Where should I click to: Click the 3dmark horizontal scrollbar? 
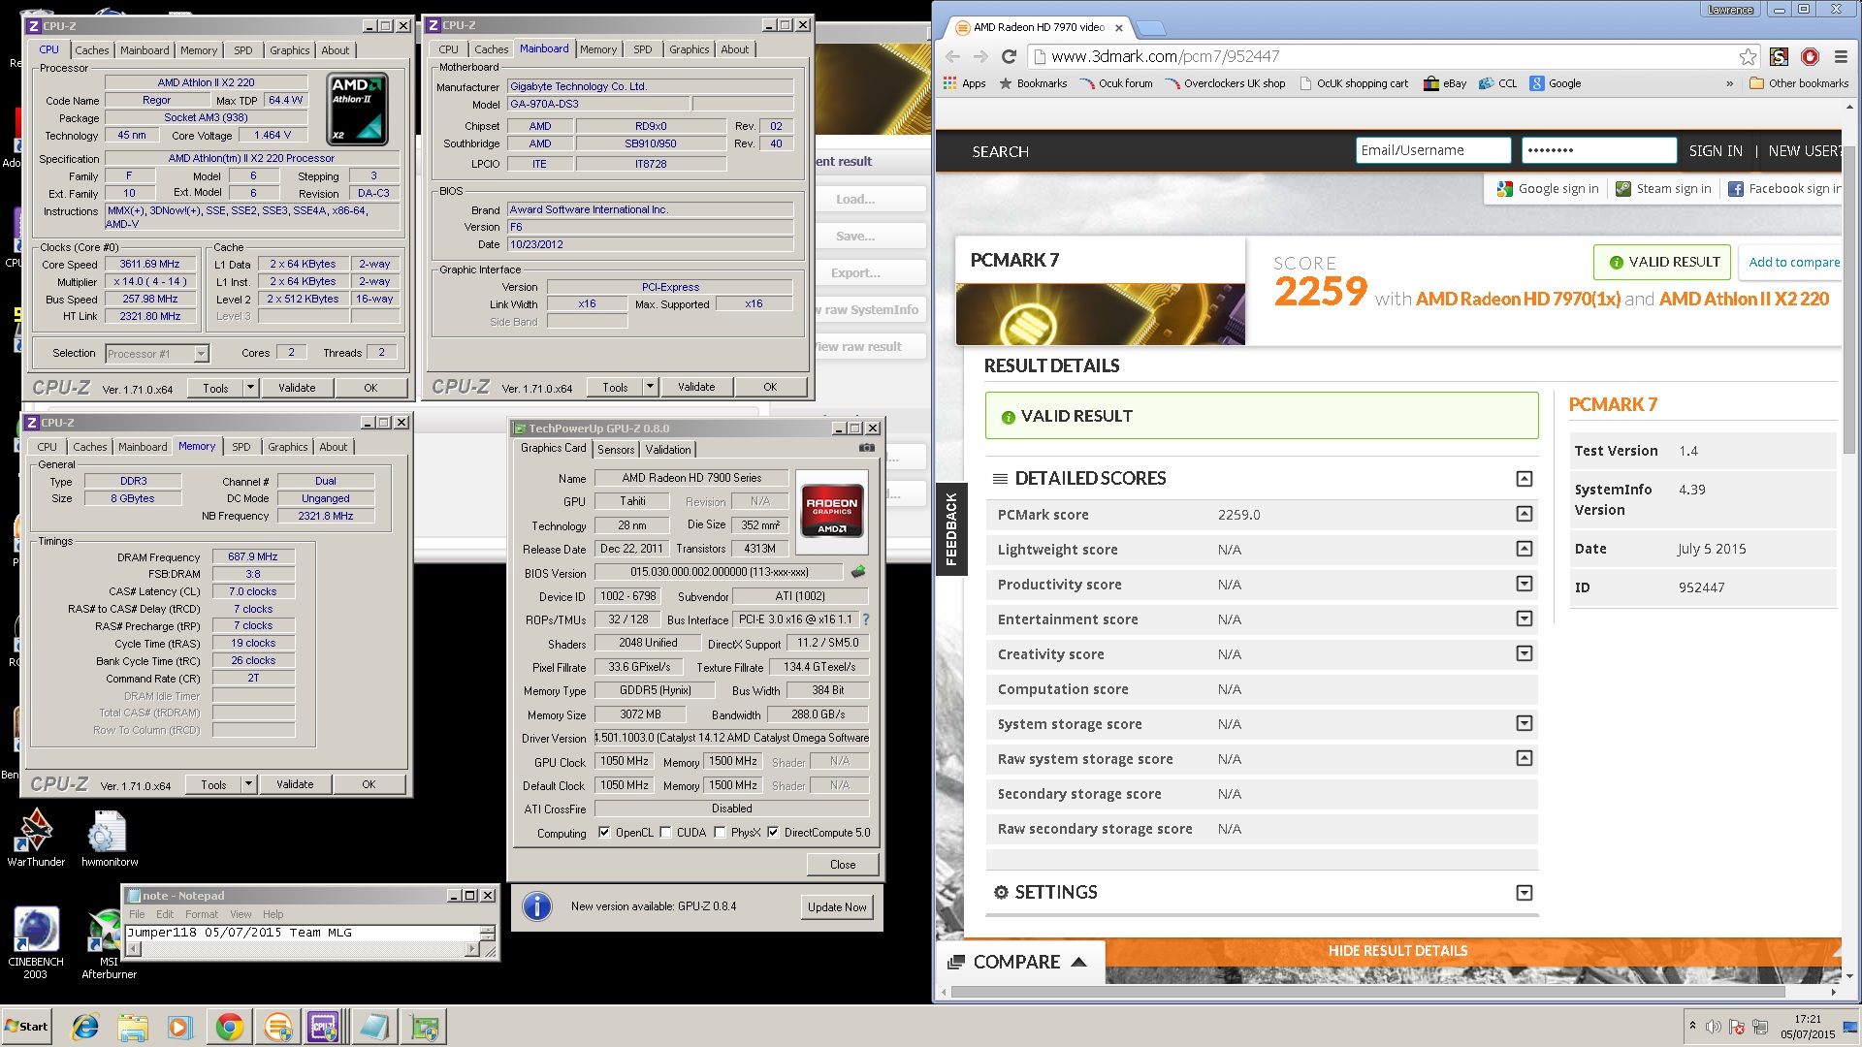click(x=1367, y=992)
